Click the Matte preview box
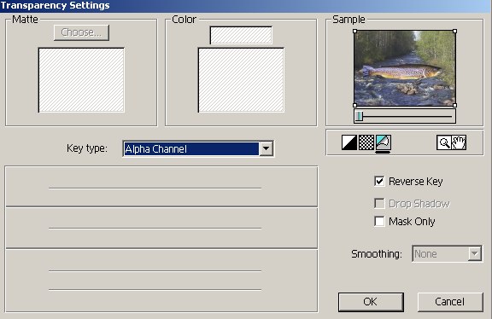492x319 pixels. coord(81,80)
